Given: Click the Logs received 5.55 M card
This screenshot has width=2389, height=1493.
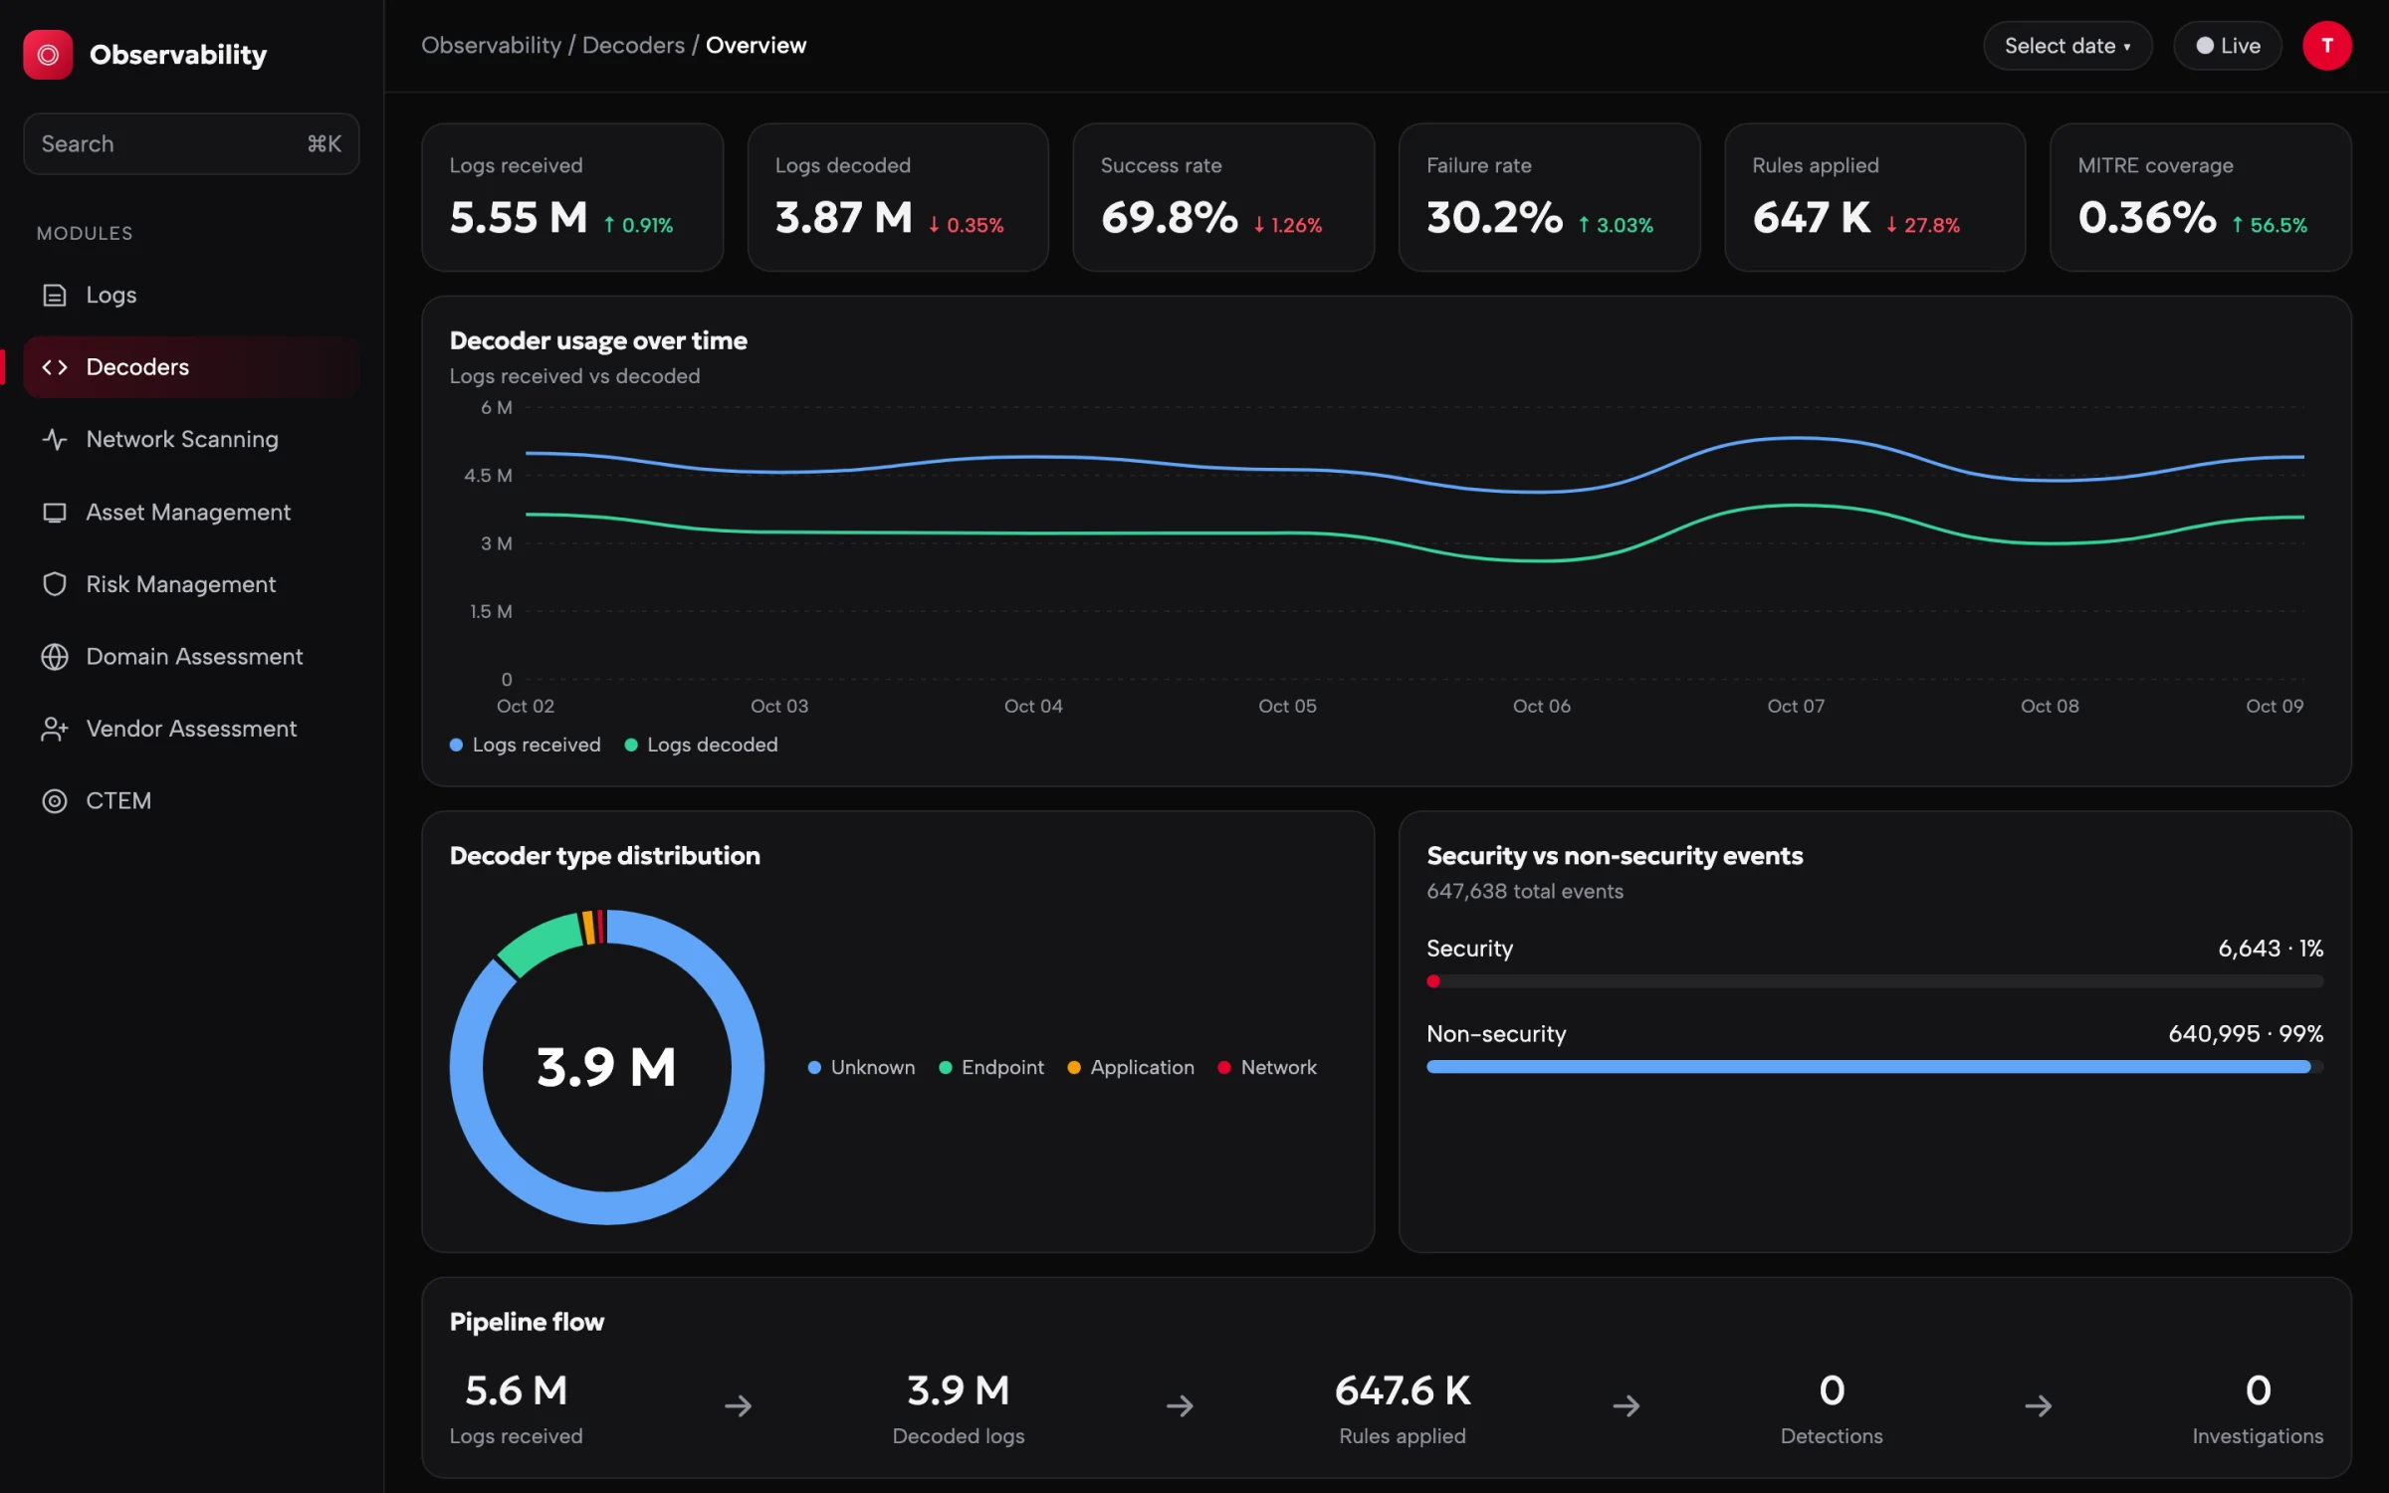Looking at the screenshot, I should point(572,197).
